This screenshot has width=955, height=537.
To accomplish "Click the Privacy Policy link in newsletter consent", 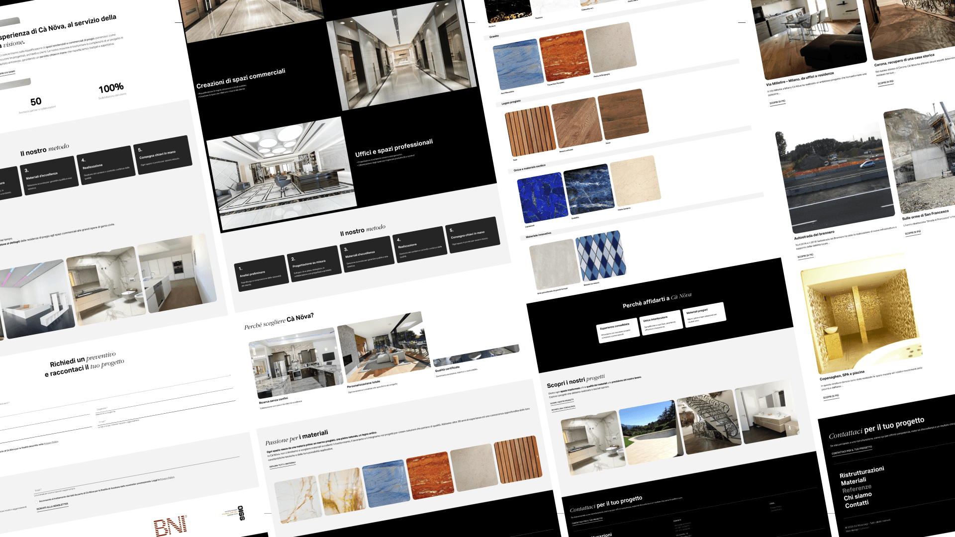I will 167,478.
